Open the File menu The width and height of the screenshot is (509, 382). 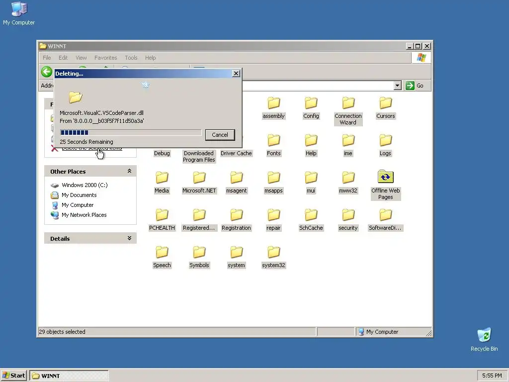click(47, 58)
